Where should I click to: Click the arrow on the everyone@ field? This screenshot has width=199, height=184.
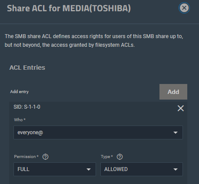coord(176,132)
